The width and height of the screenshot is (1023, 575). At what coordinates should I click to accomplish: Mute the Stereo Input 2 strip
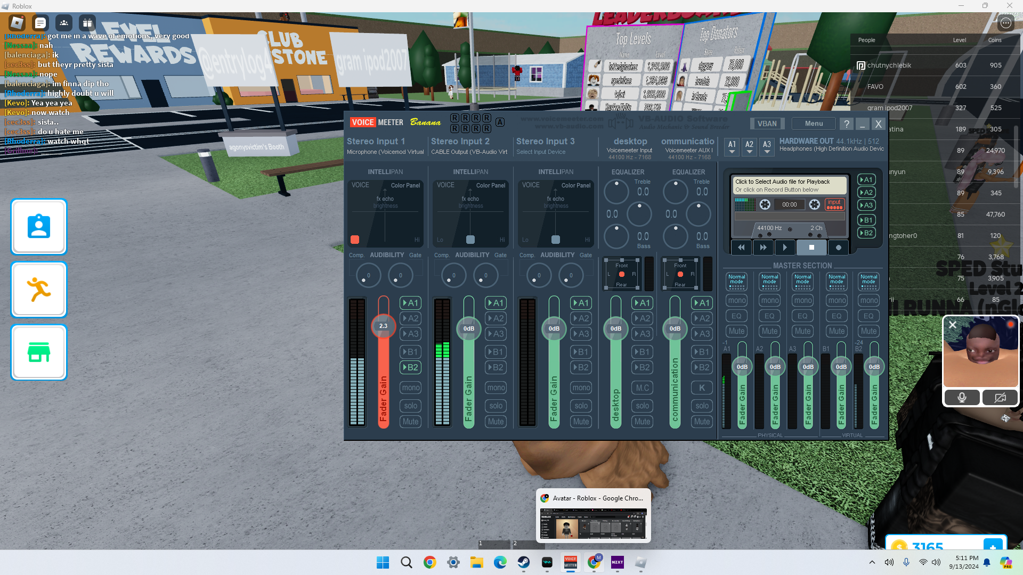pos(496,422)
